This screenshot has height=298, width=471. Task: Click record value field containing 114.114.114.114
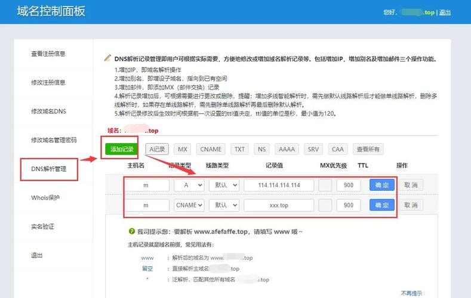tap(279, 185)
